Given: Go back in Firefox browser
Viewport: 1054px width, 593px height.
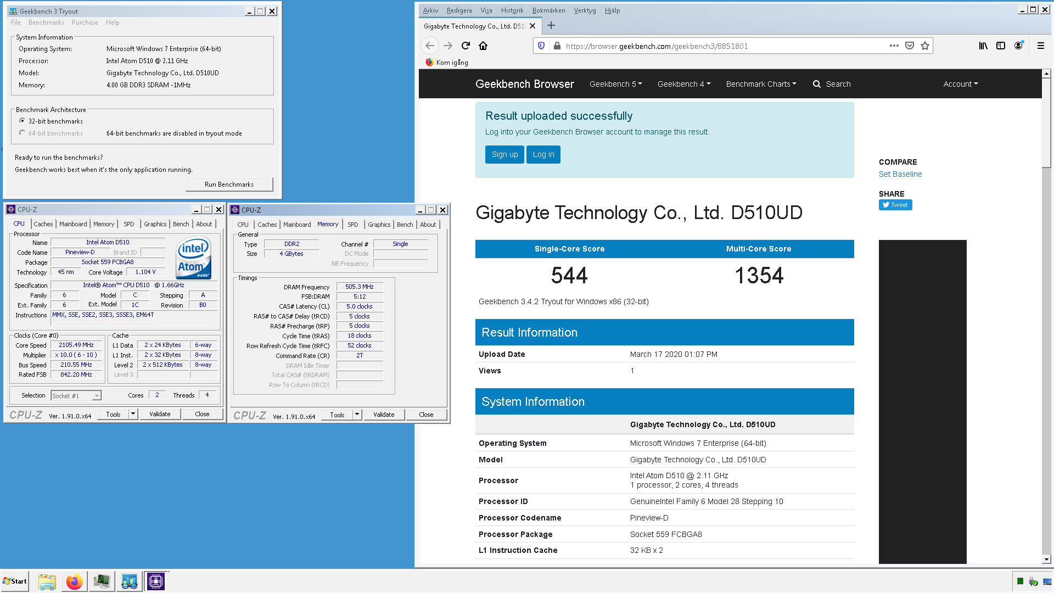Looking at the screenshot, I should tap(429, 46).
